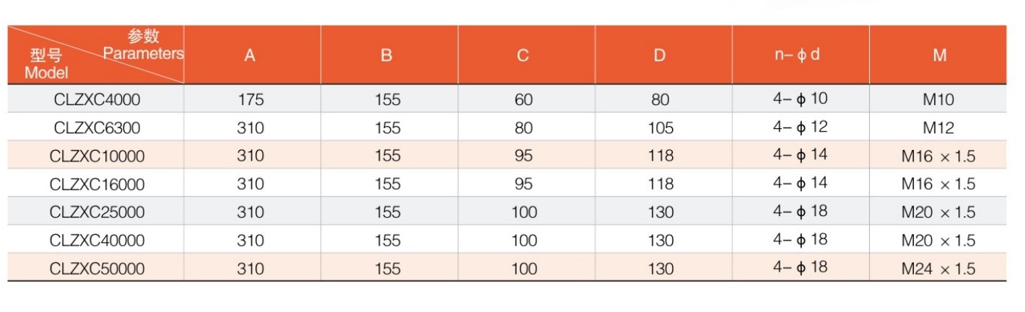Click the Model/Parameters corner header cell
This screenshot has height=312, width=1025.
tap(96, 55)
